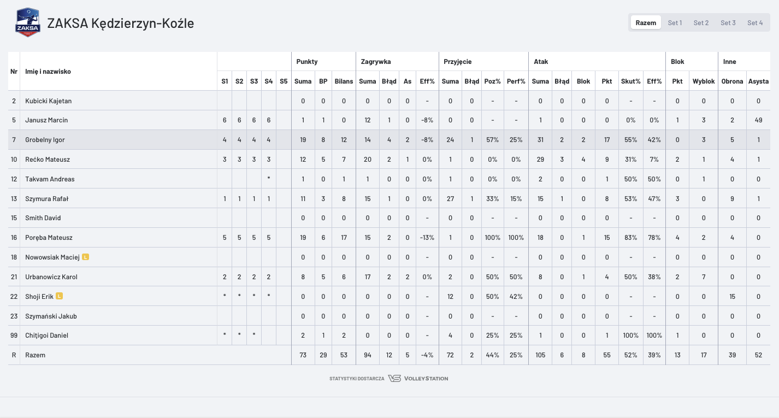This screenshot has height=418, width=779.
Task: Open the Set 4 statistics tab
Action: [755, 22]
